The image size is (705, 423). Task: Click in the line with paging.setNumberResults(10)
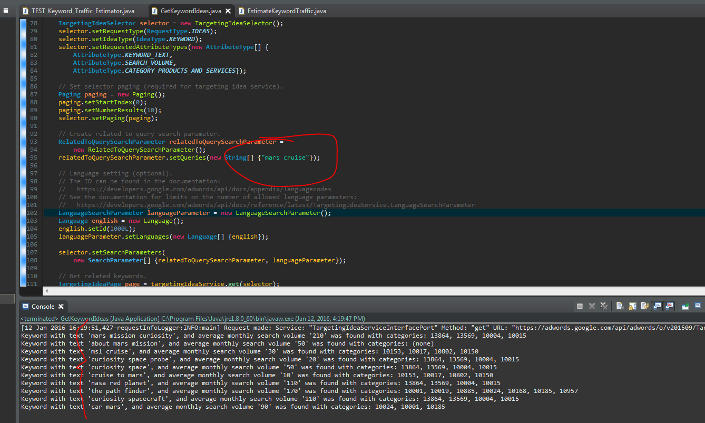point(110,110)
